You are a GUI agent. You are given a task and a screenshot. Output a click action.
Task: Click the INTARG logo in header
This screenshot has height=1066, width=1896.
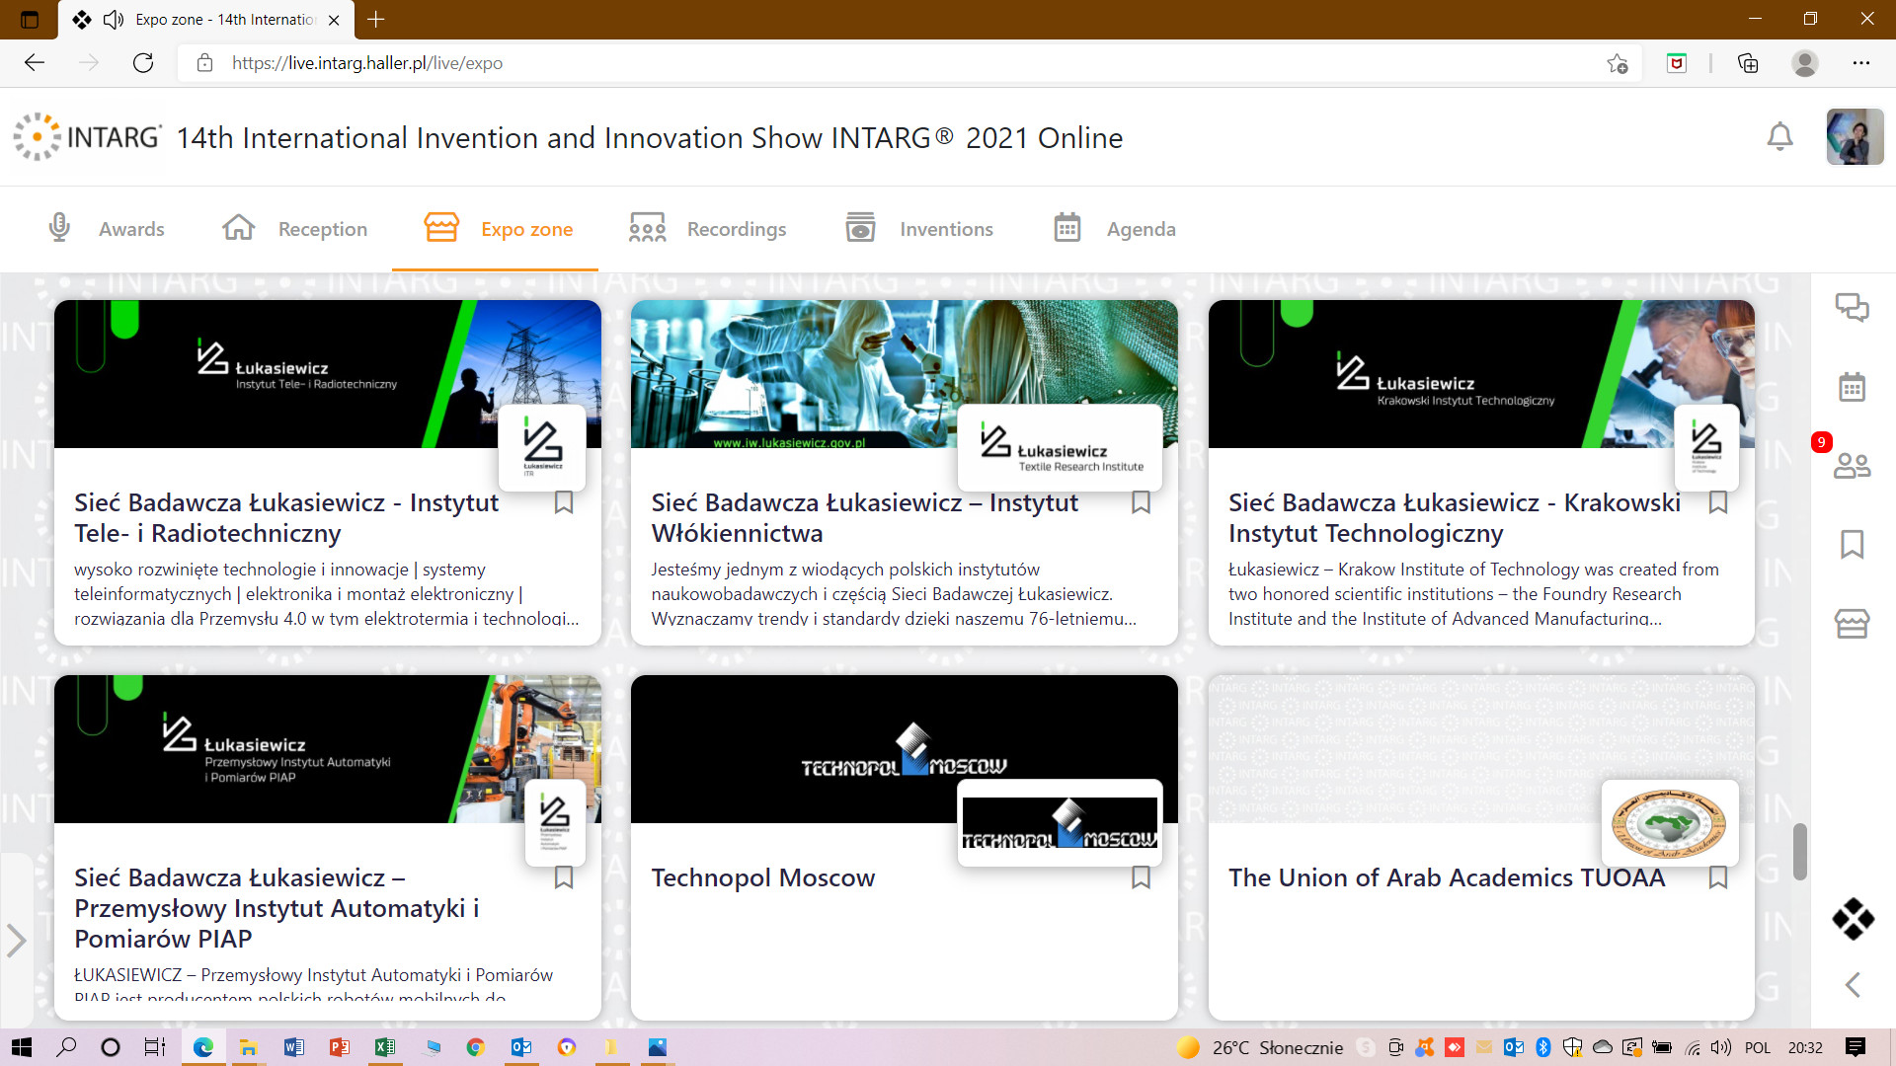[87, 136]
